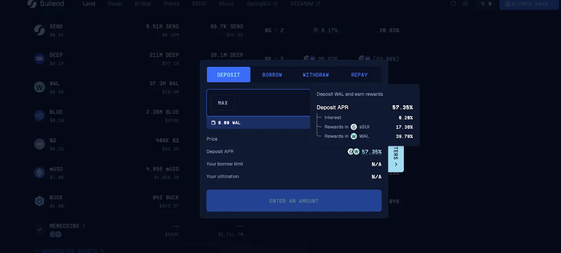Click the refresh icon in the header

click(x=453, y=4)
